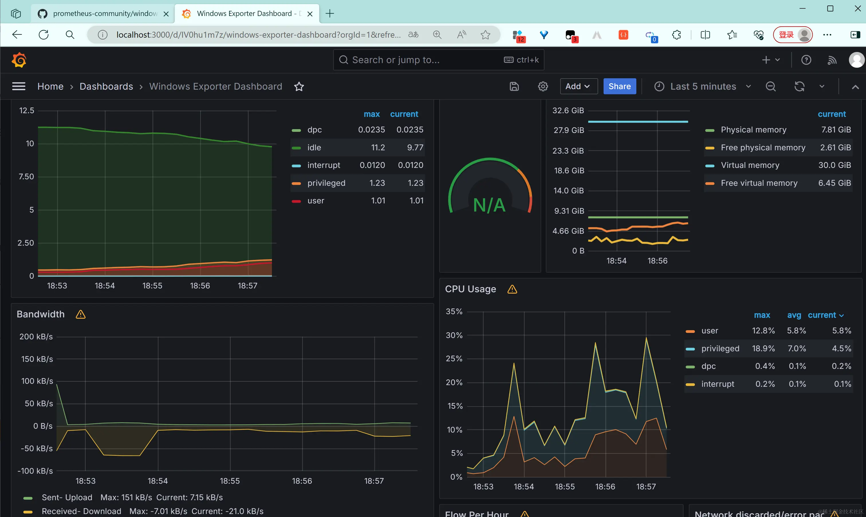Open the hamburger navigation menu
The width and height of the screenshot is (866, 517).
19,86
